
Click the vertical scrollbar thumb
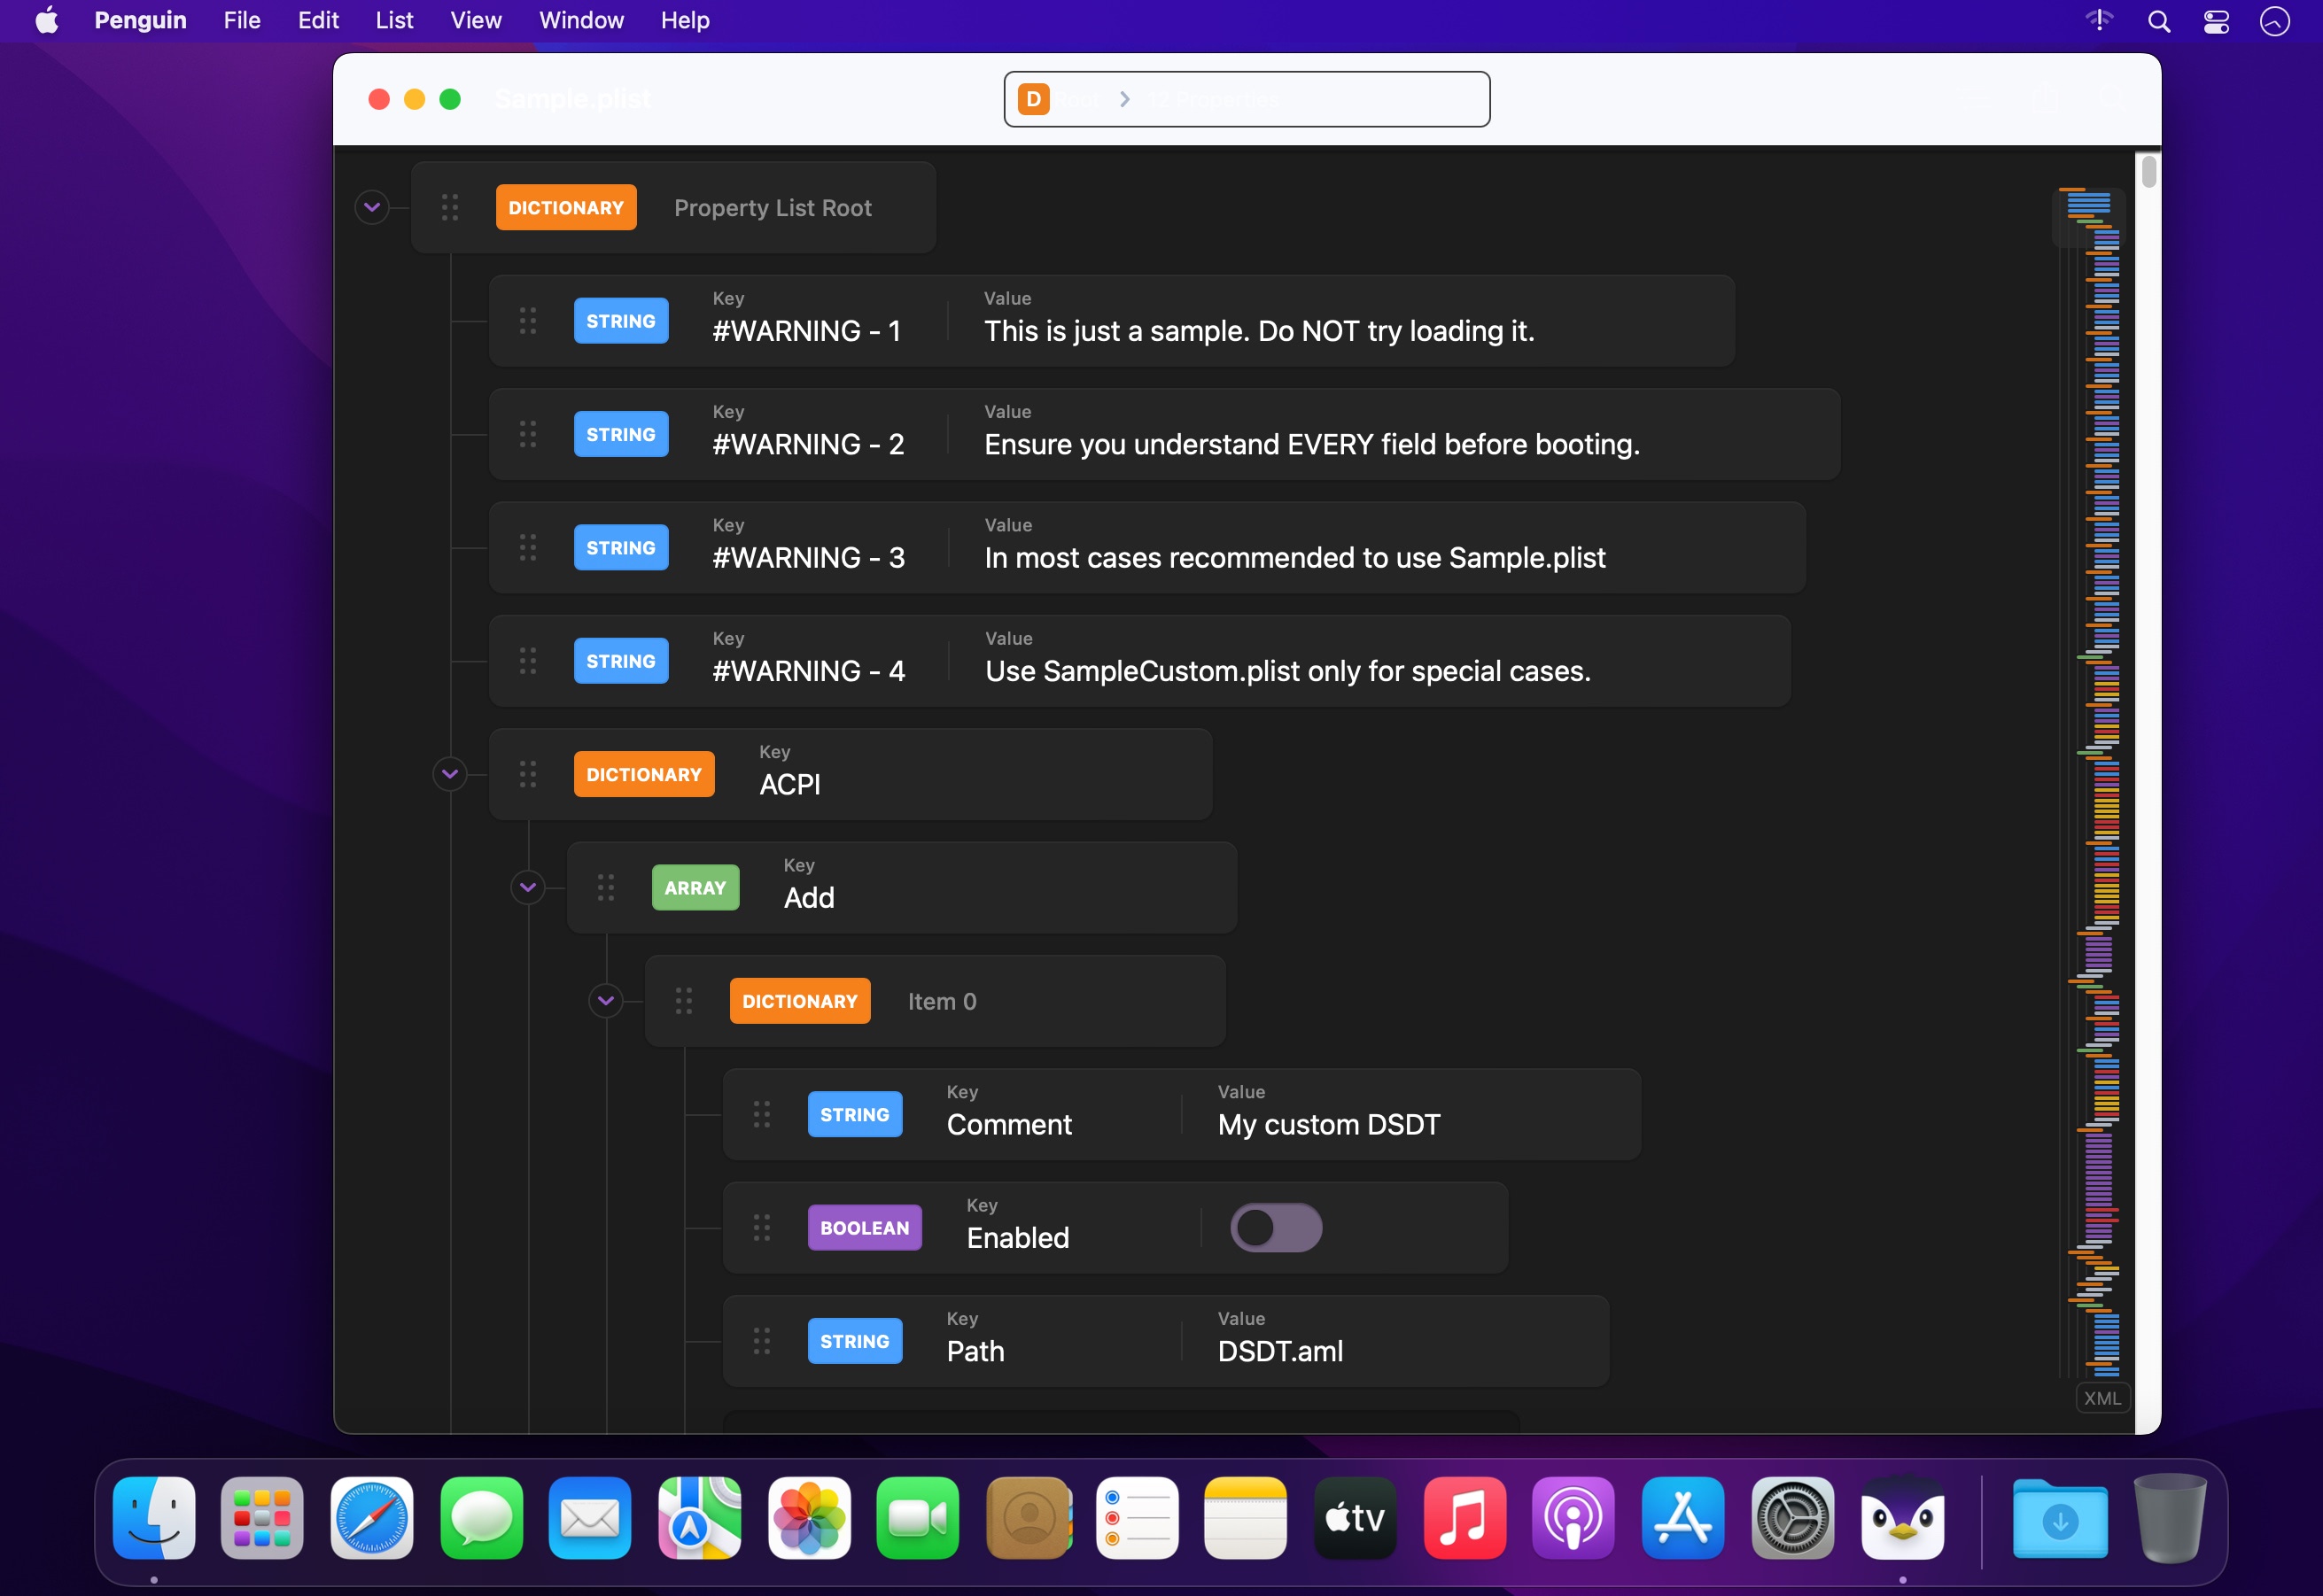(x=2148, y=172)
